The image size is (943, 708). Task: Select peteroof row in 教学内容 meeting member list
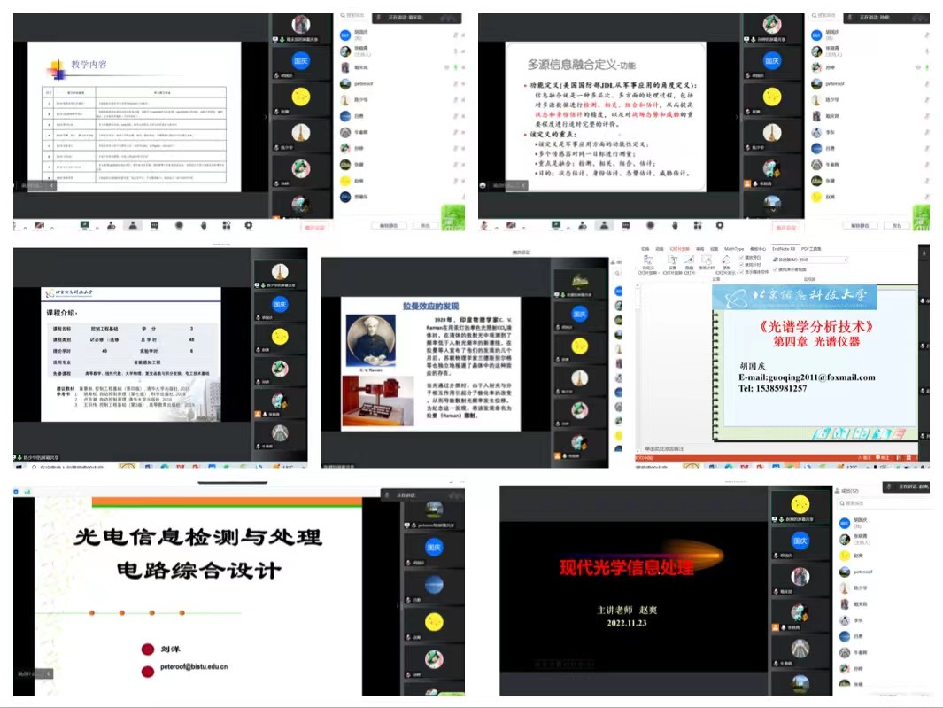pos(401,83)
